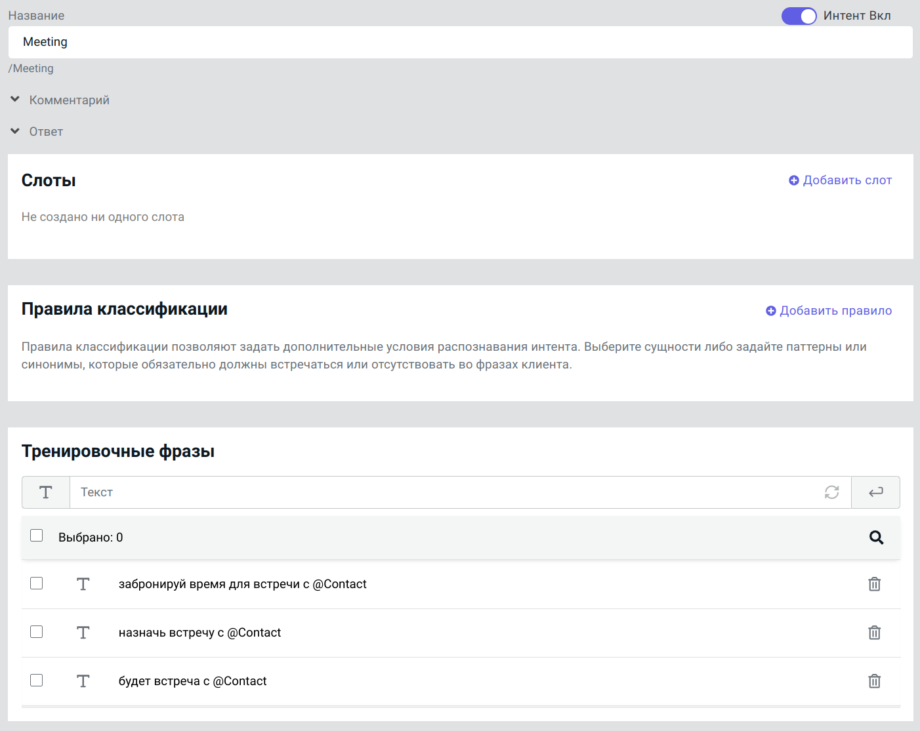Image resolution: width=920 pixels, height=731 pixels.
Task: Select checkbox for "будет встреча с @Contact"
Action: pyautogui.click(x=37, y=681)
